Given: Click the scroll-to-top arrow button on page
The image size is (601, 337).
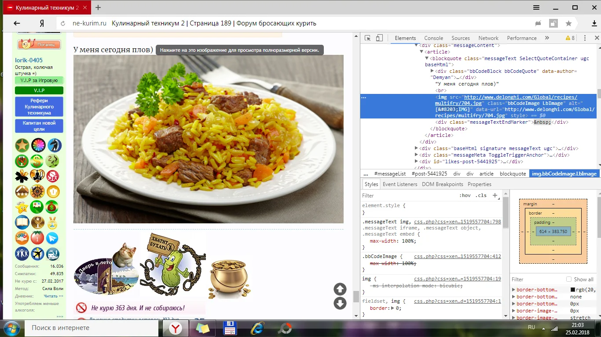Looking at the screenshot, I should tap(340, 289).
